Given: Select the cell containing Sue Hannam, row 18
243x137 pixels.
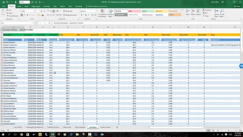Looking at the screenshot, I should coord(14,73).
